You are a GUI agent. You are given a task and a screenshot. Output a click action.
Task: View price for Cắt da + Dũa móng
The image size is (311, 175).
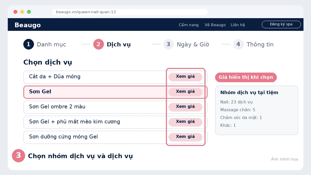point(185,77)
